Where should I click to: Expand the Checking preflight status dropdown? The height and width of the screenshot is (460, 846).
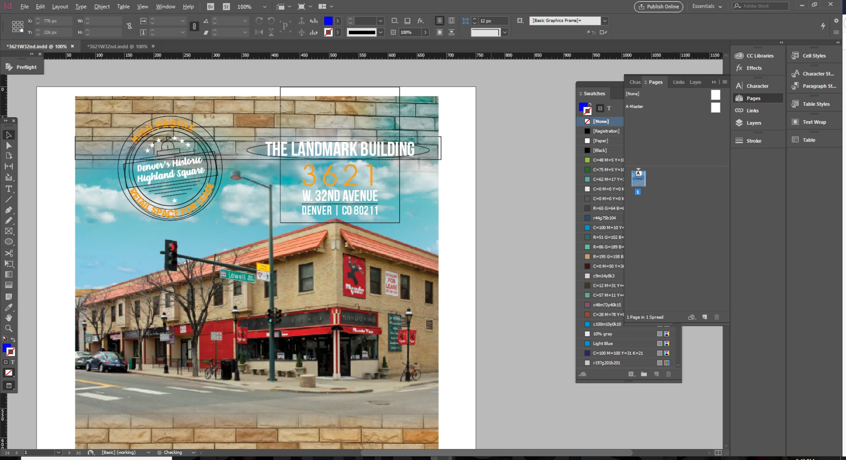193,453
